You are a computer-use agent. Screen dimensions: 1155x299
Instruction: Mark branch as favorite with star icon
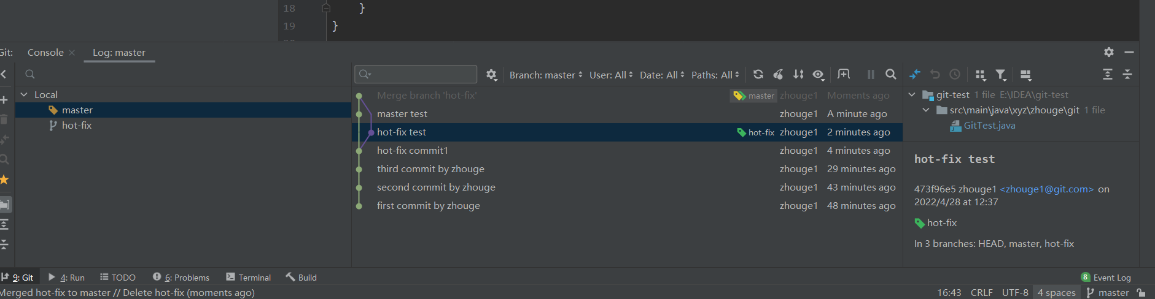click(4, 180)
